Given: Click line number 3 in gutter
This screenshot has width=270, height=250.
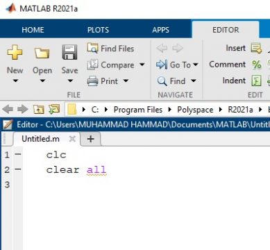Looking at the screenshot, I should 7,185.
